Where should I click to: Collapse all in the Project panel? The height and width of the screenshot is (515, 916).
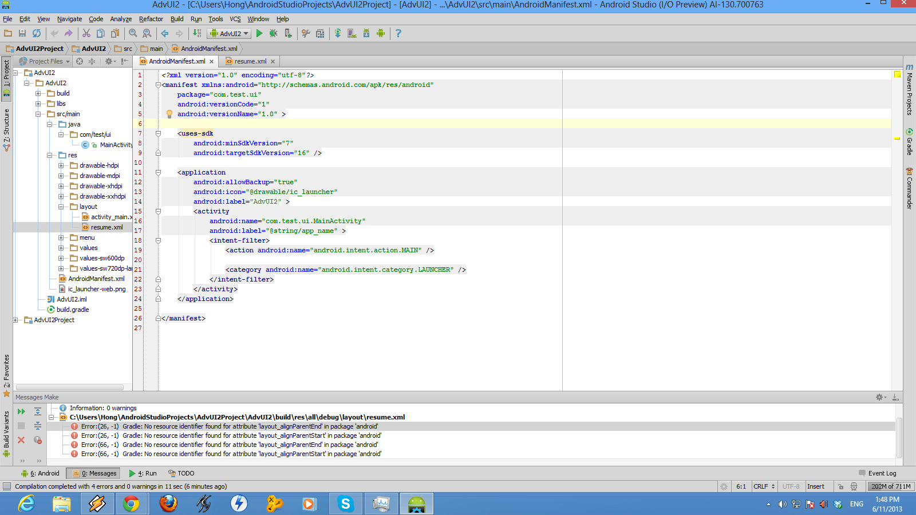[x=92, y=61]
